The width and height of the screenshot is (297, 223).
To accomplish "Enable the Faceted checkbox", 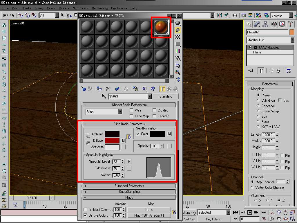I will click(154, 116).
